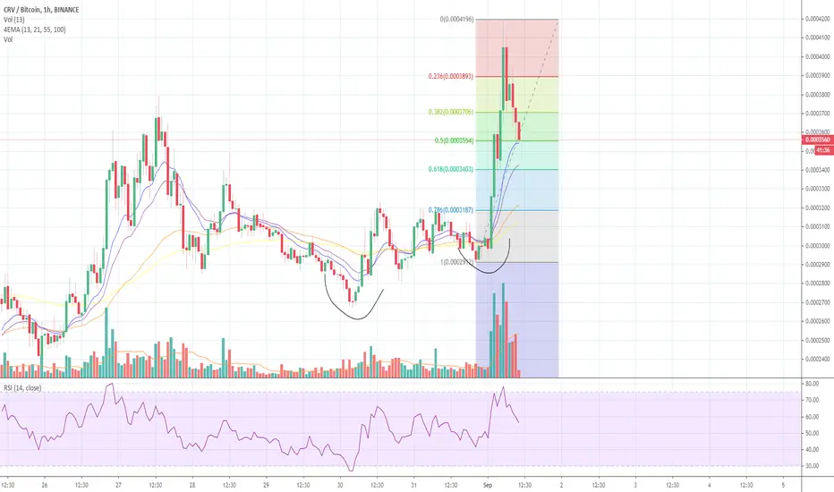Click the 28 date on time axis
The width and height of the screenshot is (834, 492).
tap(192, 485)
